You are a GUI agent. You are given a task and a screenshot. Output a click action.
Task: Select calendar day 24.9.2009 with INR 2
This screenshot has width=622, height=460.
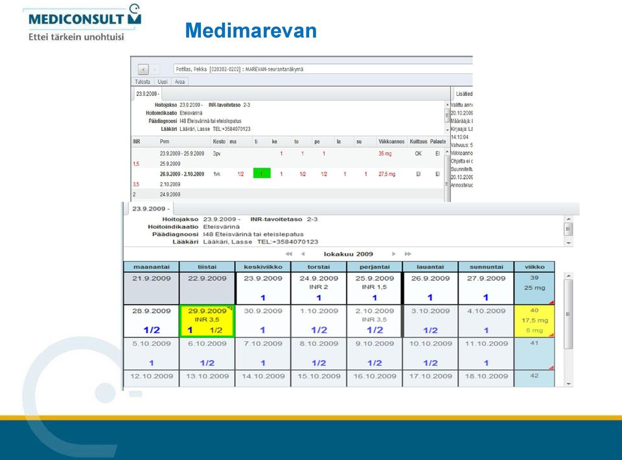(x=319, y=288)
